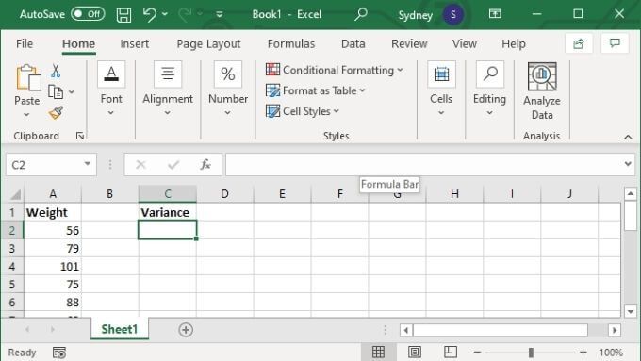Click the Redo arrow icon
Image resolution: width=641 pixels, height=361 pixels.
pyautogui.click(x=185, y=15)
